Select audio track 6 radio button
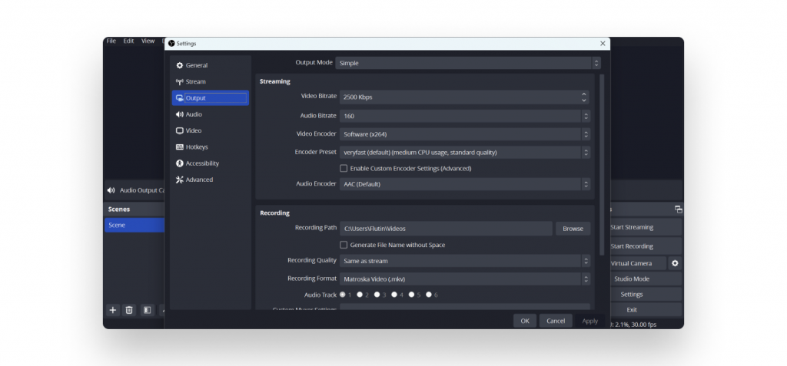 [429, 295]
